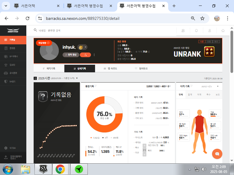Open the user profile icon in the header
234x175 pixels.
click(x=210, y=30)
